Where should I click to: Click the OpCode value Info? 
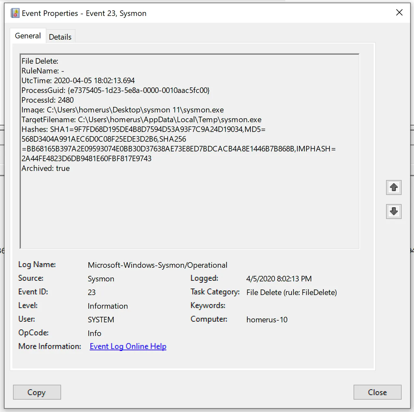[94, 333]
